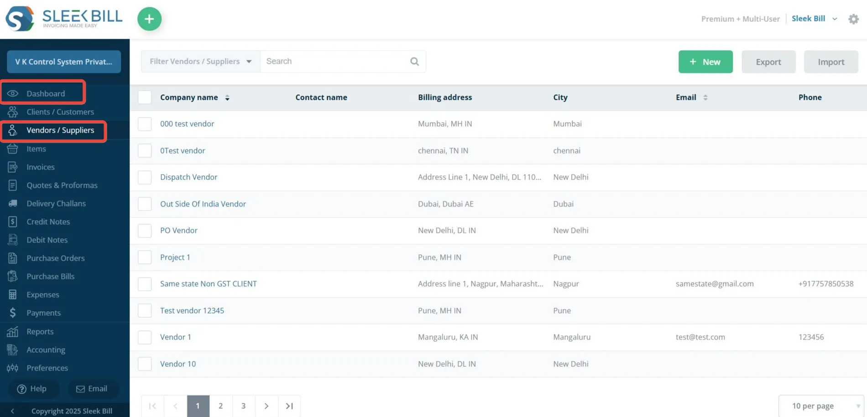Open V K Control System company selector
The width and height of the screenshot is (867, 417).
pyautogui.click(x=64, y=62)
